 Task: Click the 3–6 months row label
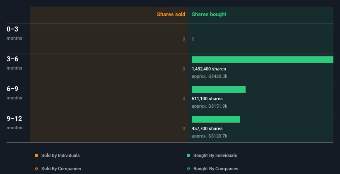coord(14,63)
